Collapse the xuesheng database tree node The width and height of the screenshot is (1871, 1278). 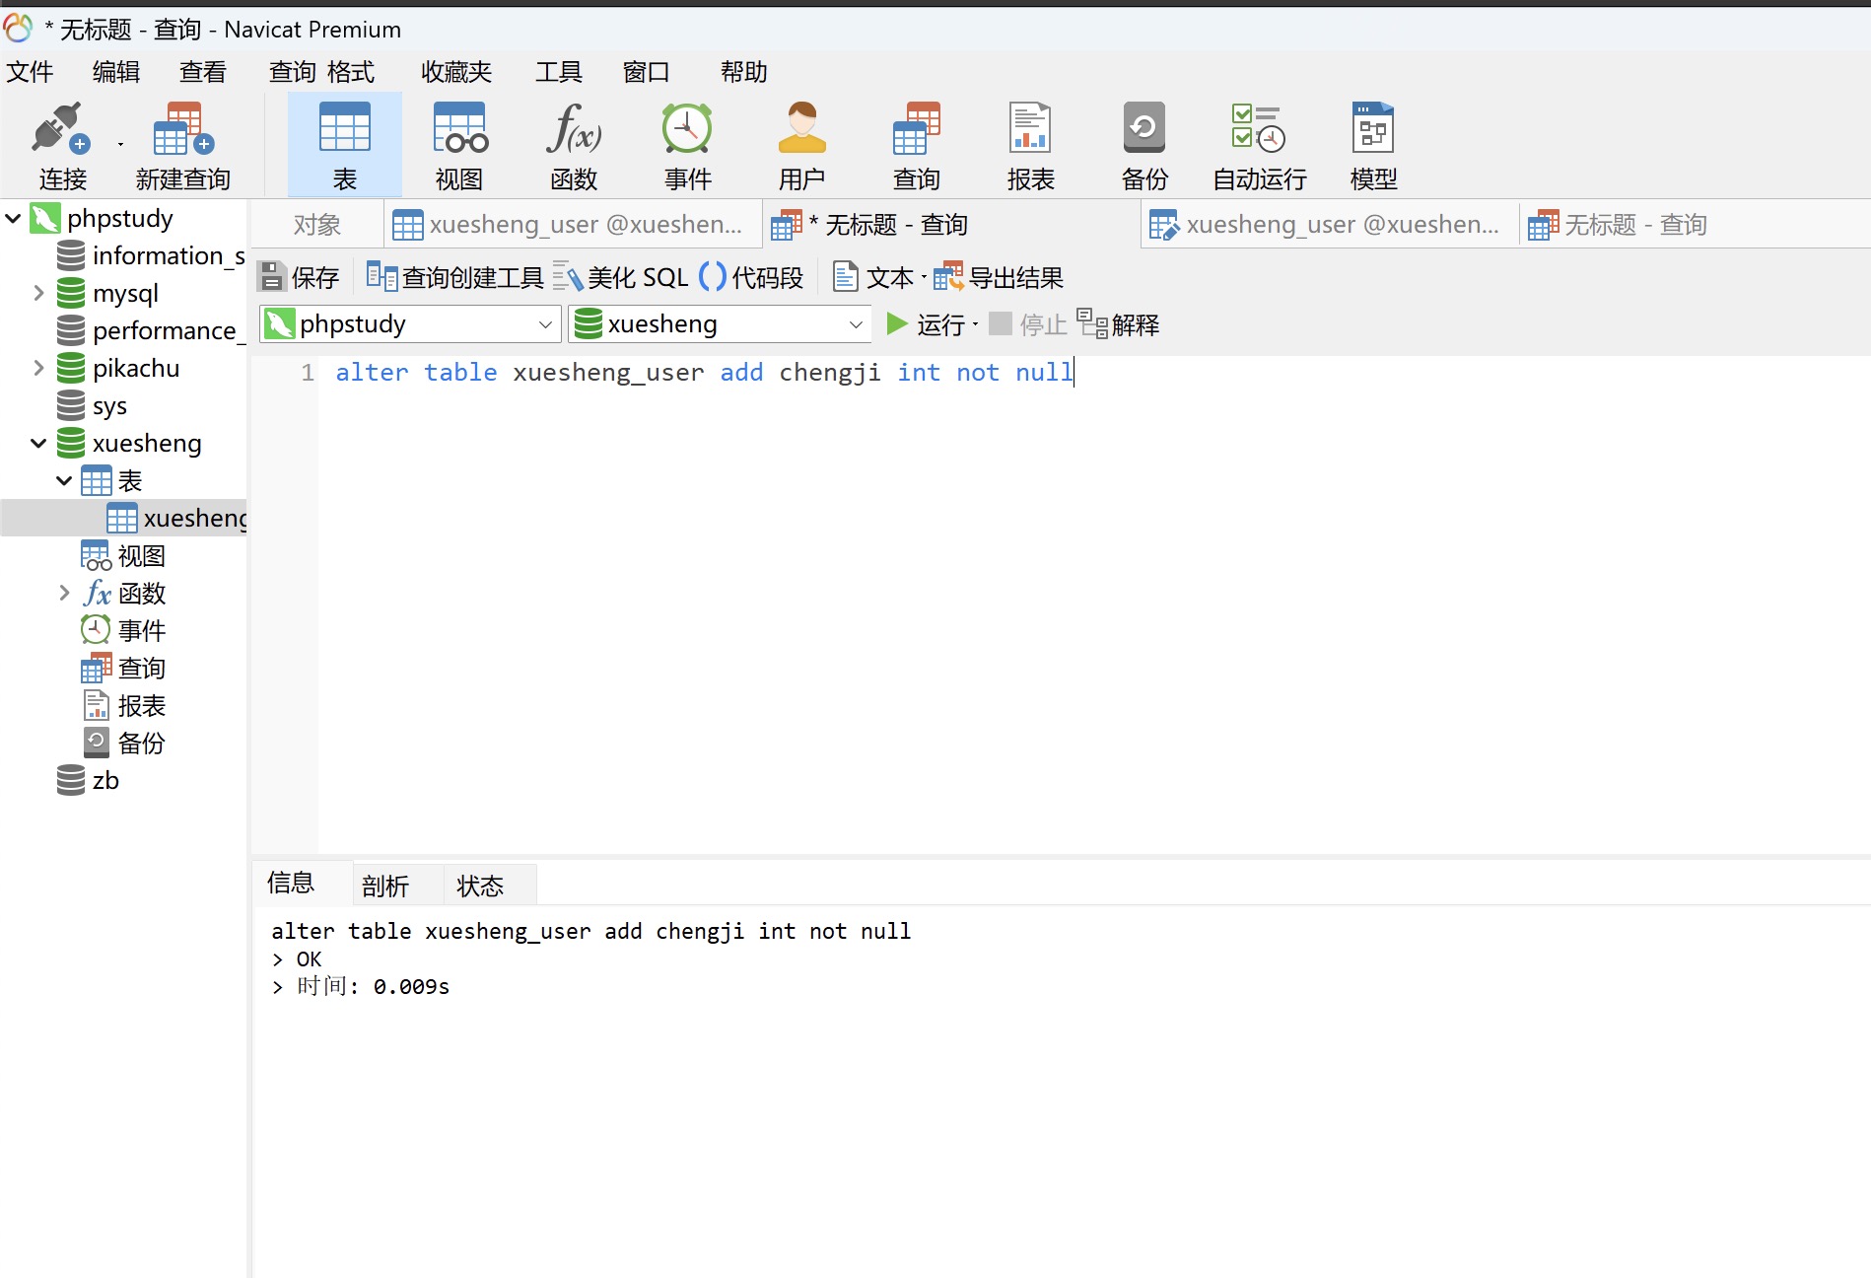click(38, 444)
